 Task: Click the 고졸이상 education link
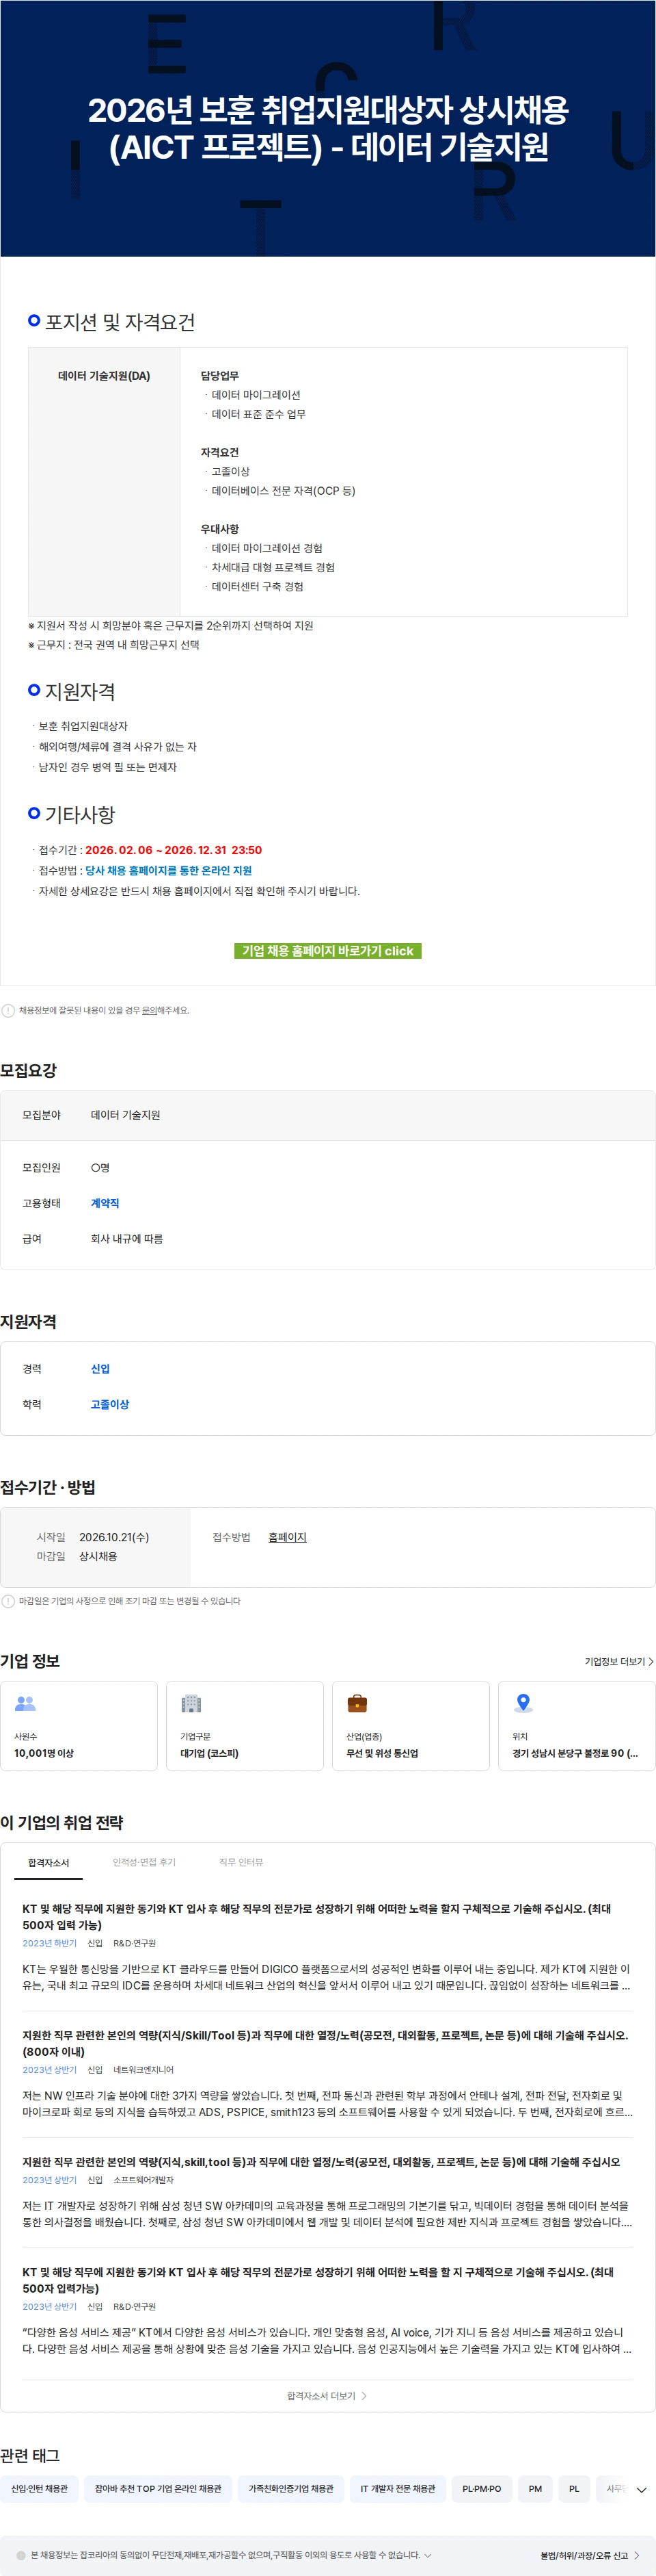pyautogui.click(x=110, y=1404)
